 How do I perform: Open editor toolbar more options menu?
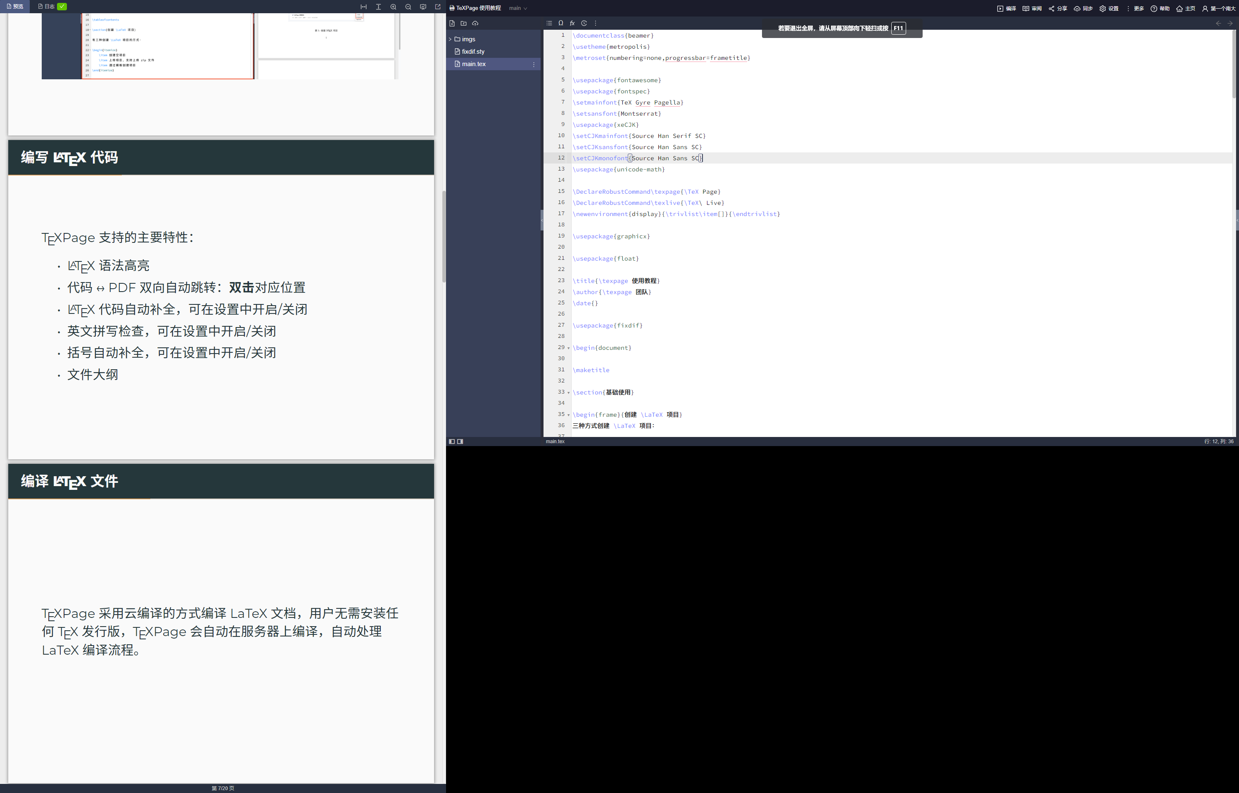tap(596, 23)
